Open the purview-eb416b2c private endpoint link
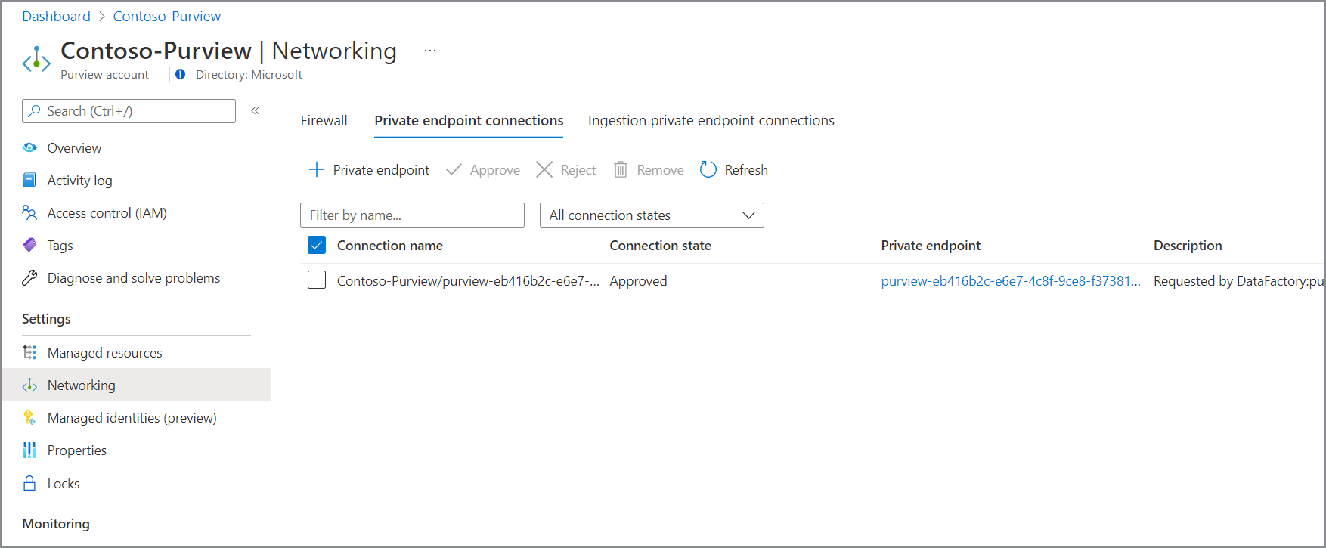 (1011, 280)
